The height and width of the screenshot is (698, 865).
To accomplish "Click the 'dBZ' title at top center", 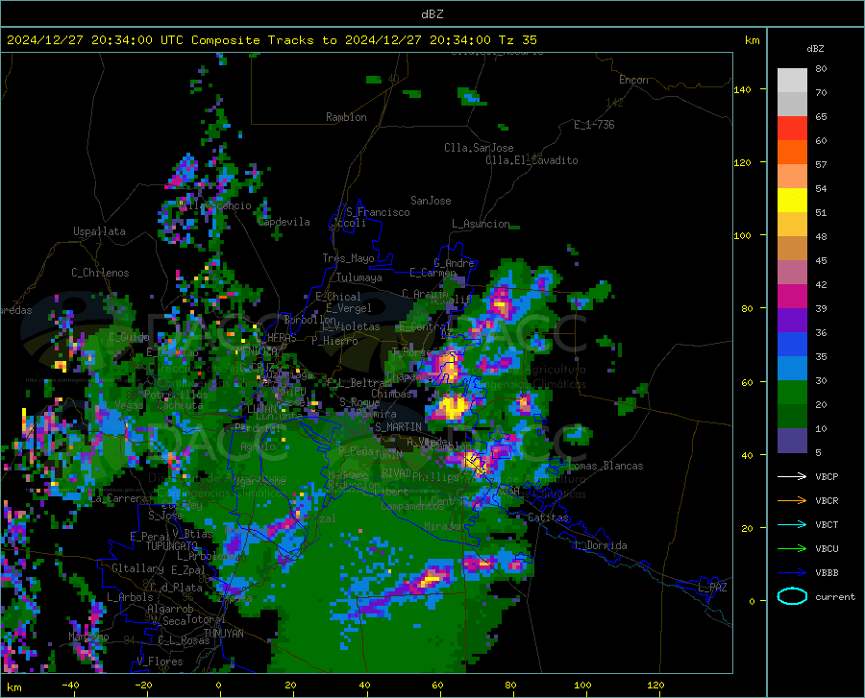I will coord(432,14).
